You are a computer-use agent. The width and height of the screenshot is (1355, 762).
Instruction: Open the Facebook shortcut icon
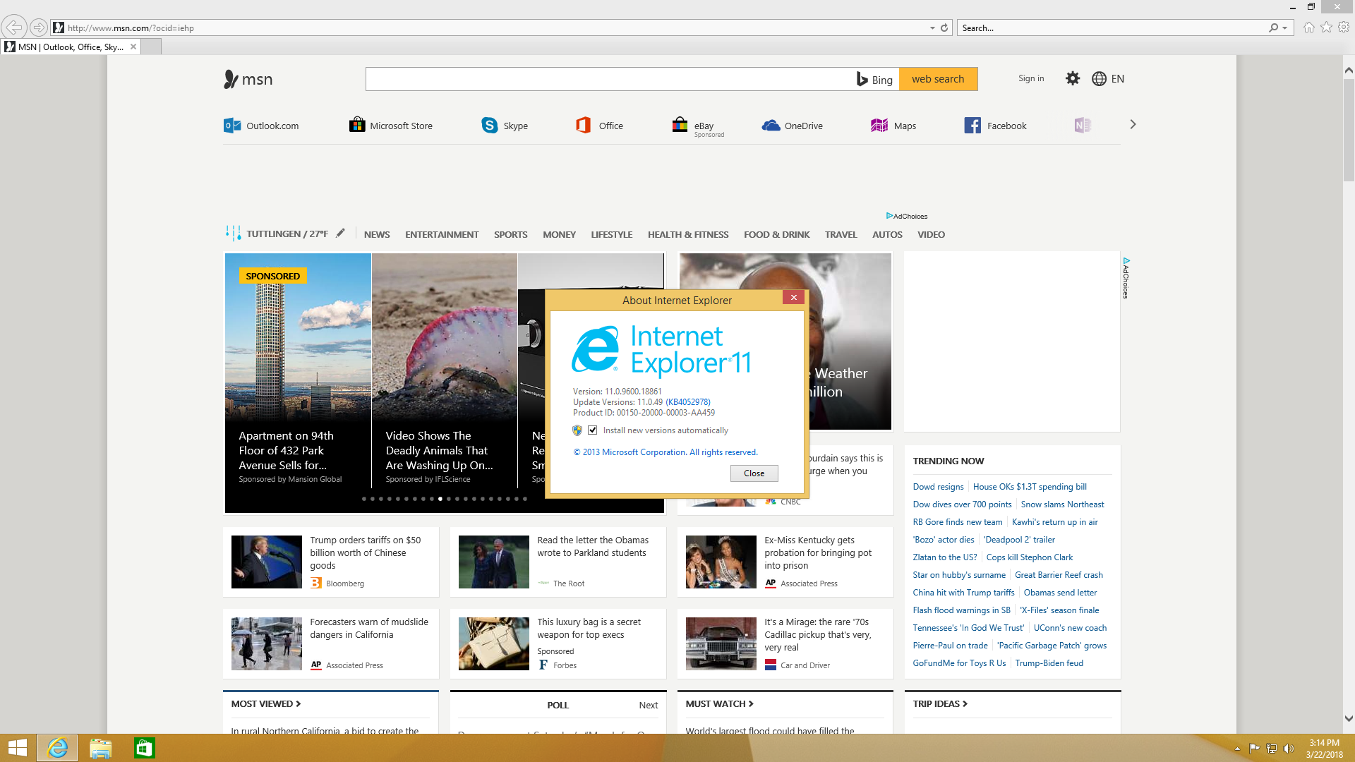click(x=972, y=126)
